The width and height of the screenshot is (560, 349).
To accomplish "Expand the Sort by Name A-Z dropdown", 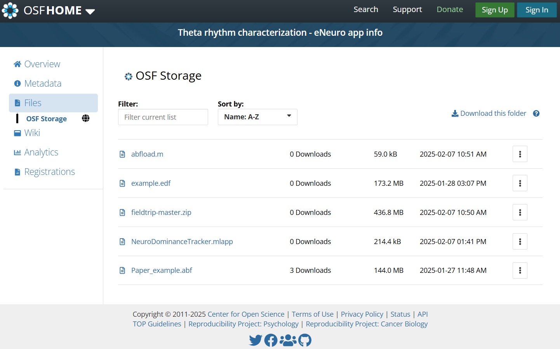I will pyautogui.click(x=257, y=117).
